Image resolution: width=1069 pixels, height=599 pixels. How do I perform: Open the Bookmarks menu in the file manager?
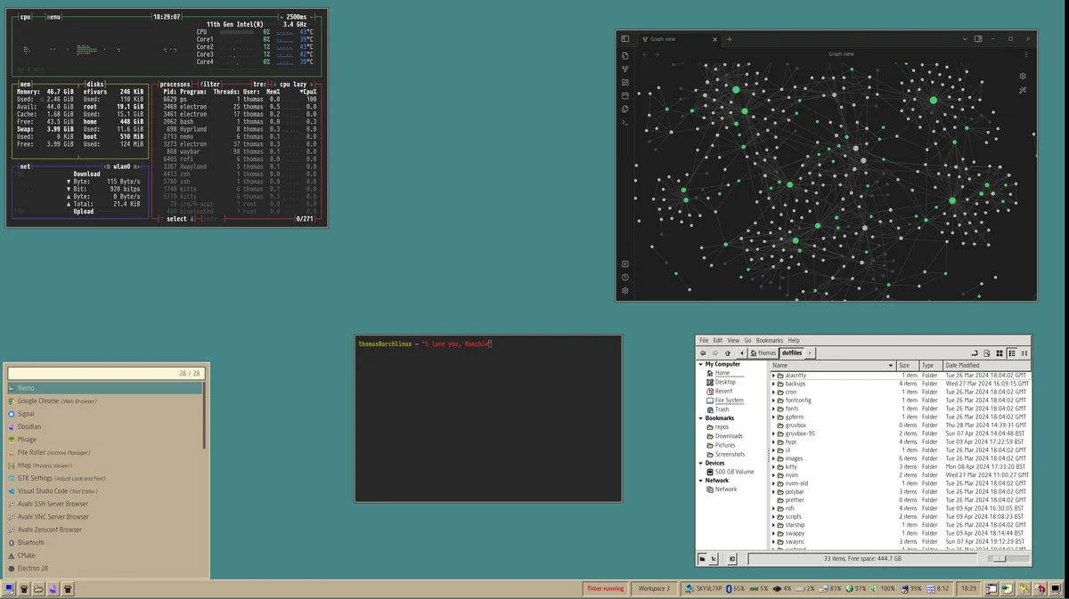(x=770, y=340)
